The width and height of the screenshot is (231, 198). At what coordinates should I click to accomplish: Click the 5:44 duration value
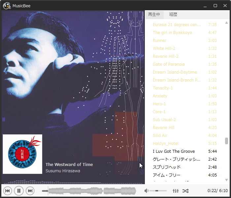tap(213, 151)
